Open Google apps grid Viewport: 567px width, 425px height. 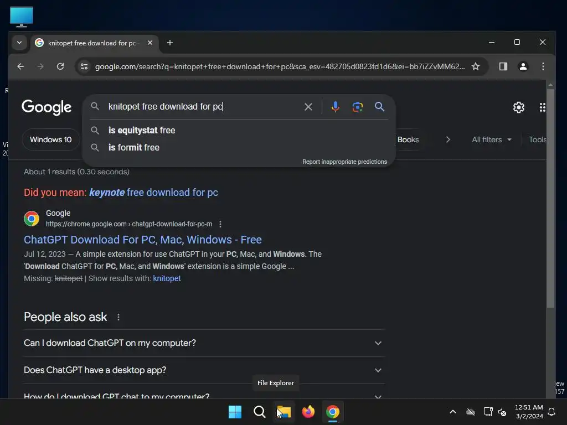pos(542,107)
